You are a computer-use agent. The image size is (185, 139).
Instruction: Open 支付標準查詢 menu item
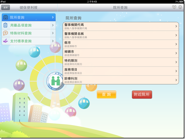point(29,41)
